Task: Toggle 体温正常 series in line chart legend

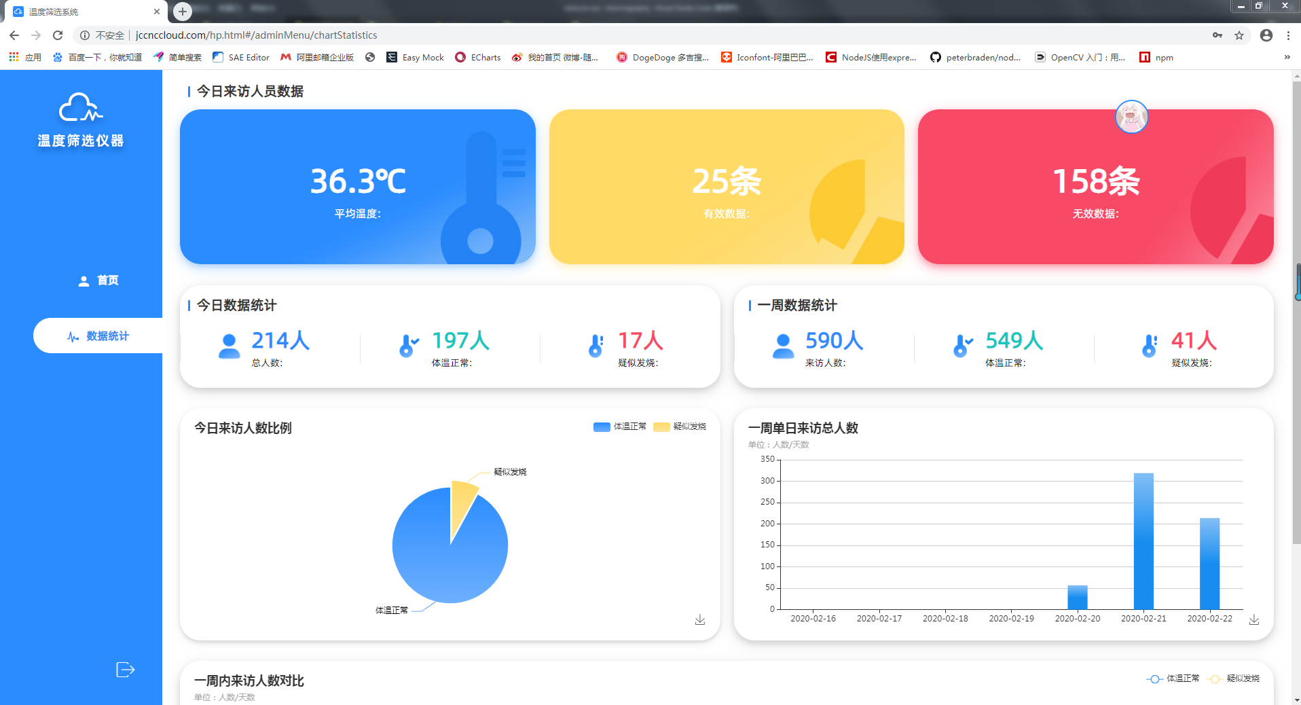Action: click(x=1173, y=679)
